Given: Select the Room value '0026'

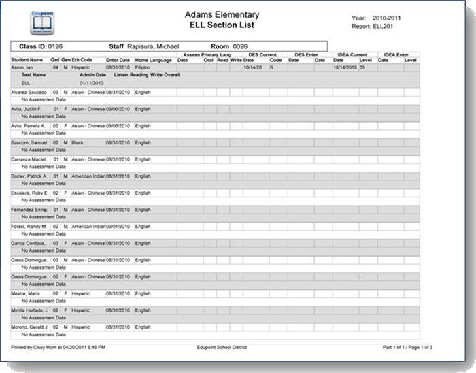Looking at the screenshot, I should click(x=240, y=46).
